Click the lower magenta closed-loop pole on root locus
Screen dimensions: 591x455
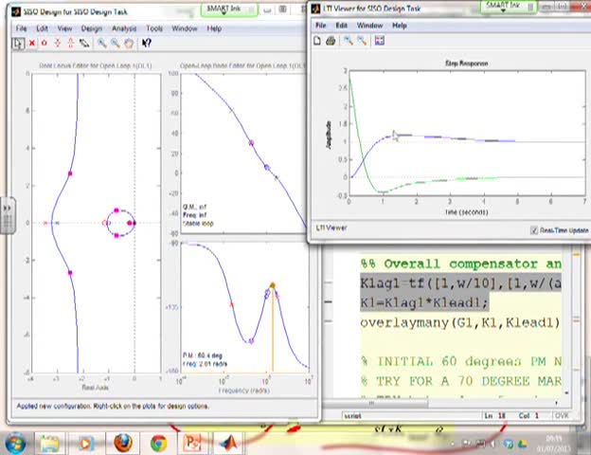click(x=70, y=272)
